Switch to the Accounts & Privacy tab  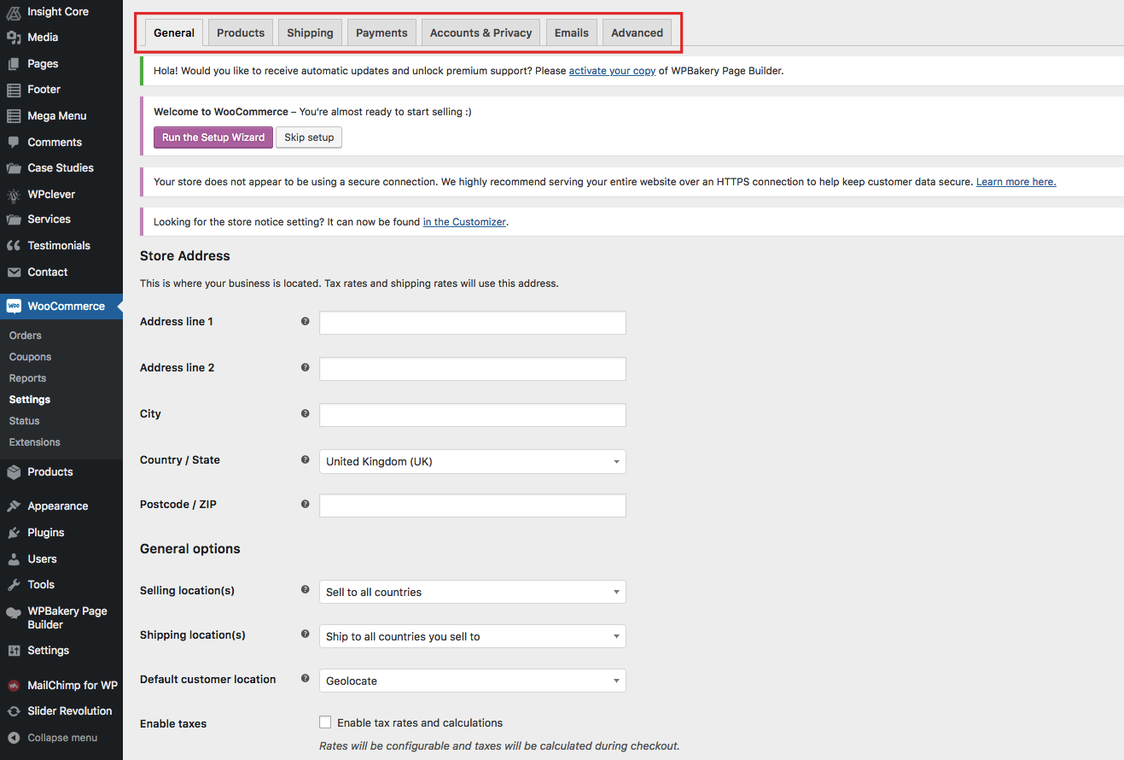pos(480,32)
